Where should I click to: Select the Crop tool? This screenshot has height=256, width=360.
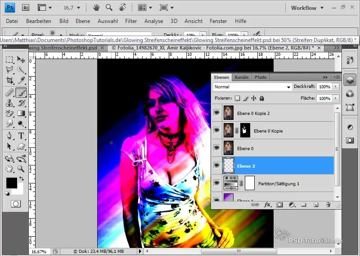coord(9,80)
